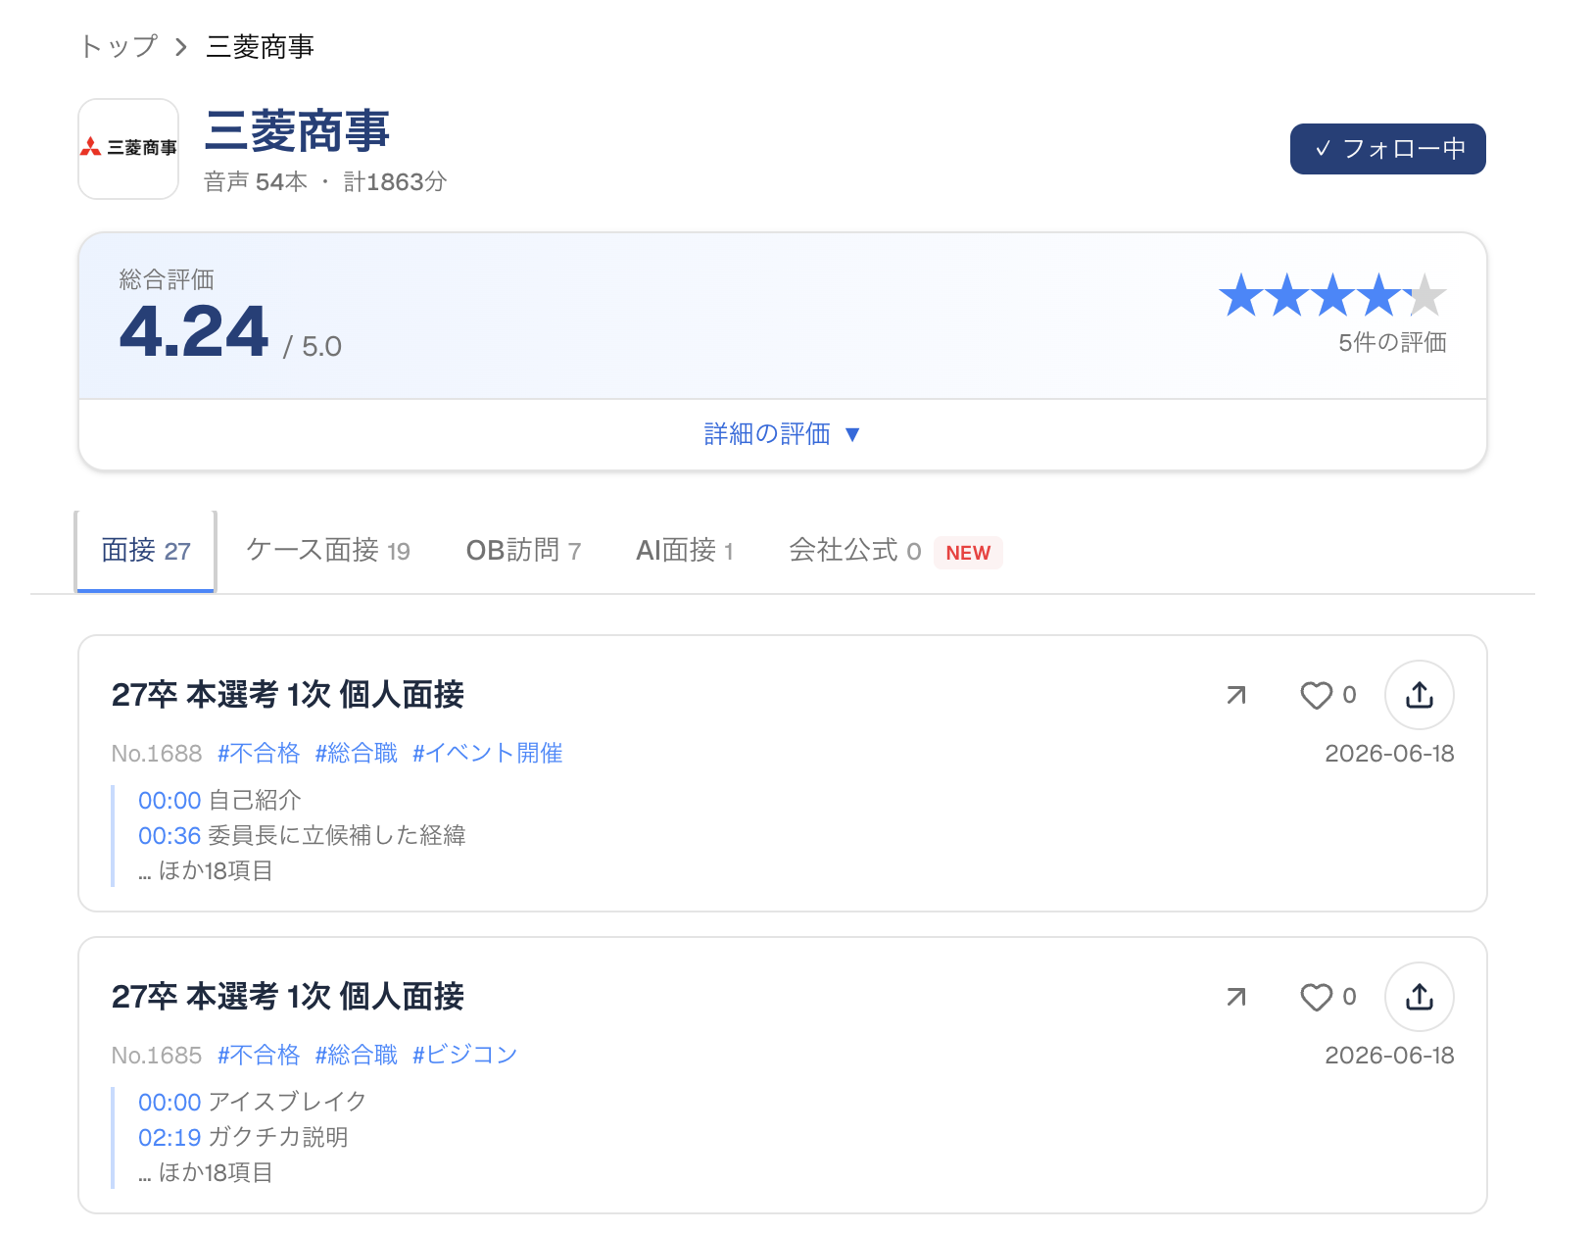
Task: Open the 27卒 本選考 1次 個人面接 title of No.1688
Action: [288, 695]
